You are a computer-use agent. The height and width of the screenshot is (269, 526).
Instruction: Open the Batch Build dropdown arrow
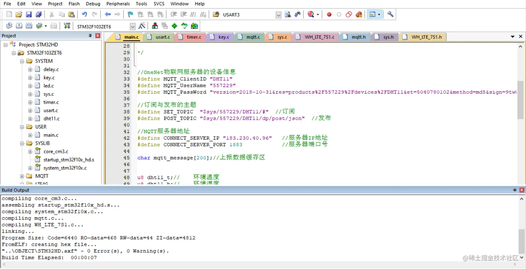(46, 26)
